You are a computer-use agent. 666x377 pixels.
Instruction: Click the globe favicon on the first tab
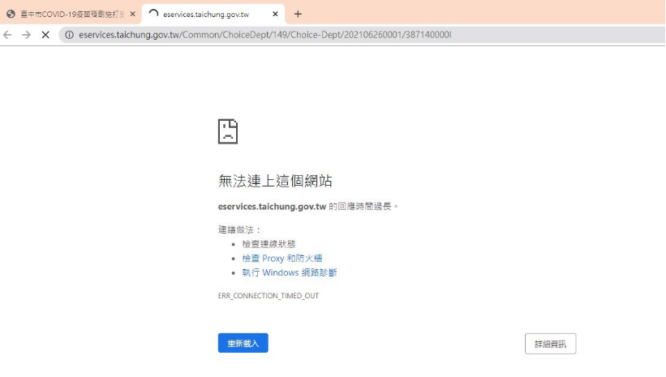tap(11, 14)
